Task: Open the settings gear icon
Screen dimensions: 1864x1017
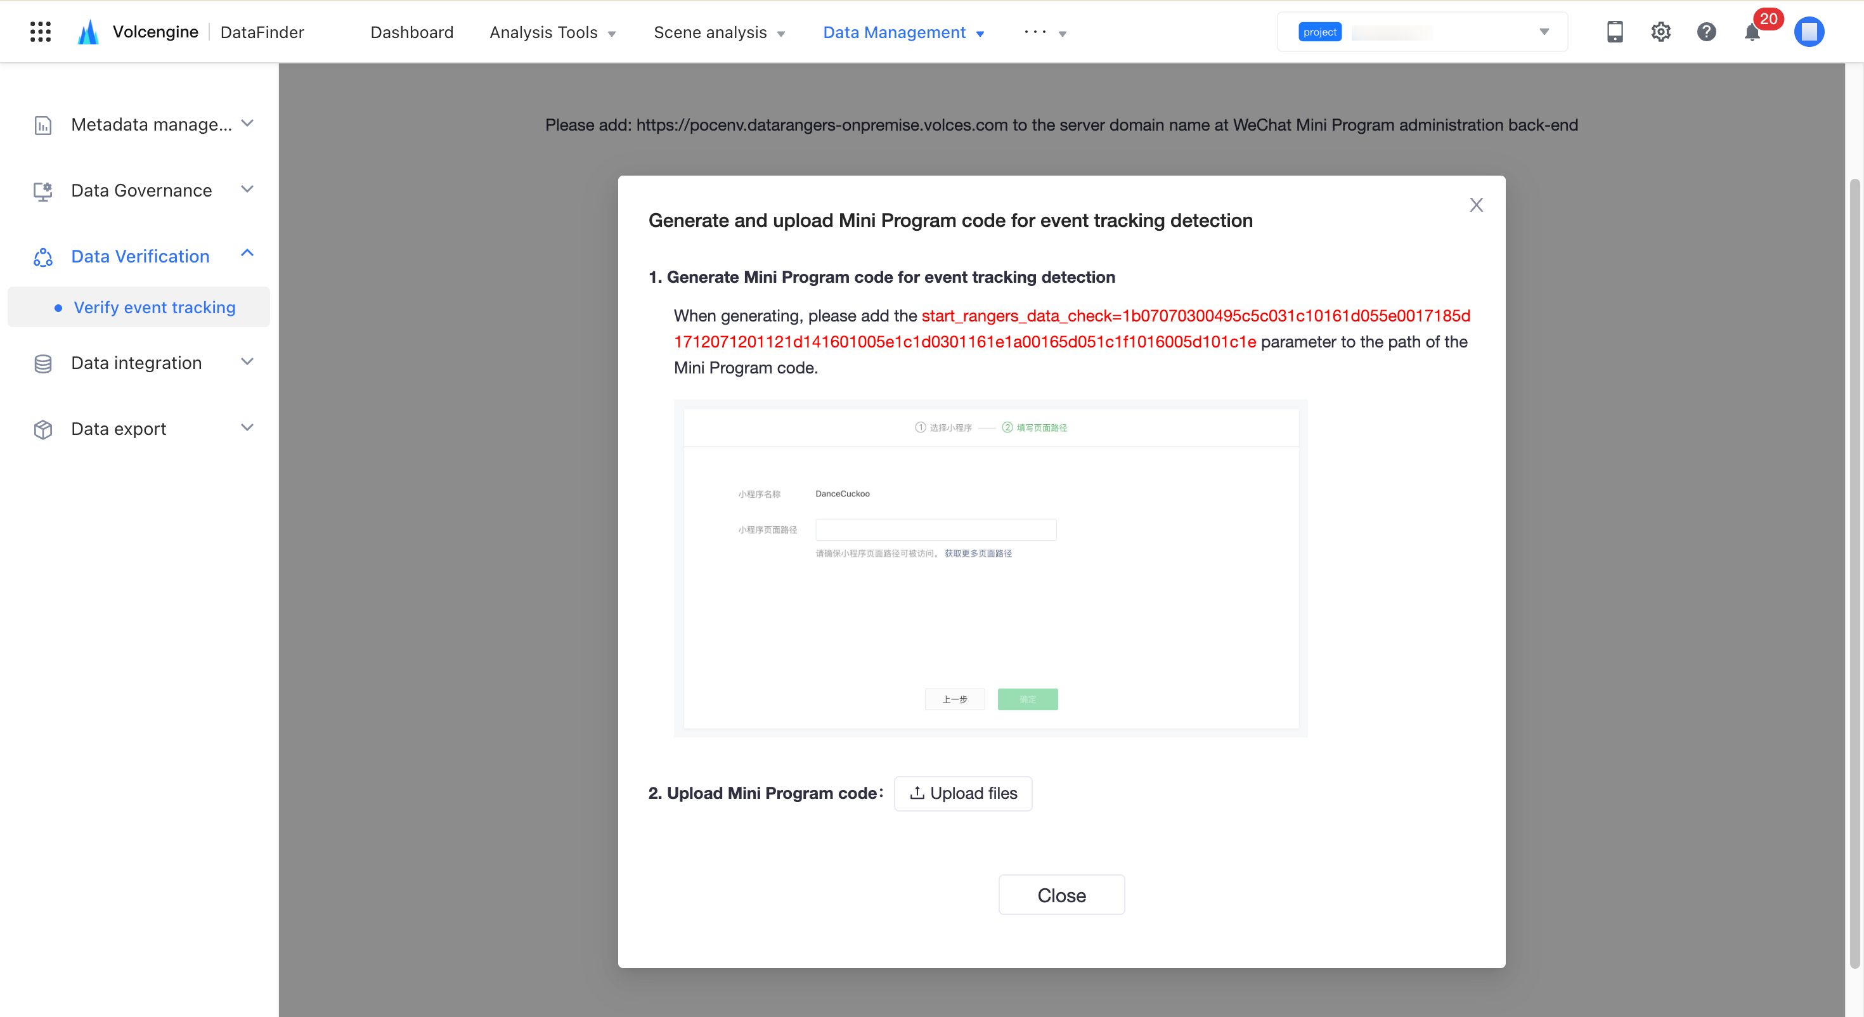Action: click(1660, 32)
